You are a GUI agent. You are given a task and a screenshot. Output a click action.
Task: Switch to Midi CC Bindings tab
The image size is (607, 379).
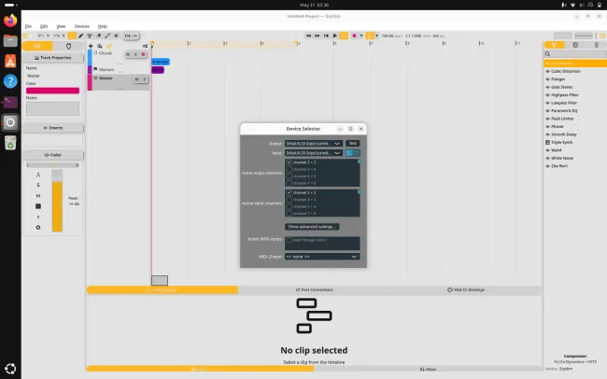466,290
